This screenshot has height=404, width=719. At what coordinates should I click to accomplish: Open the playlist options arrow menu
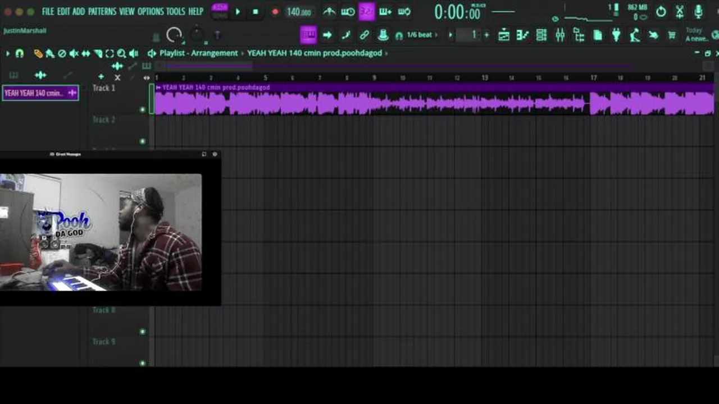click(x=8, y=53)
